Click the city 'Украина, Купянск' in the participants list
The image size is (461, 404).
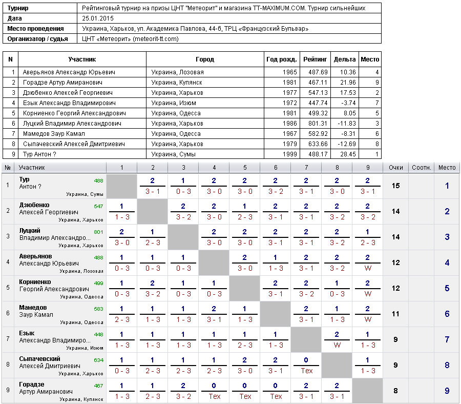[x=177, y=83]
